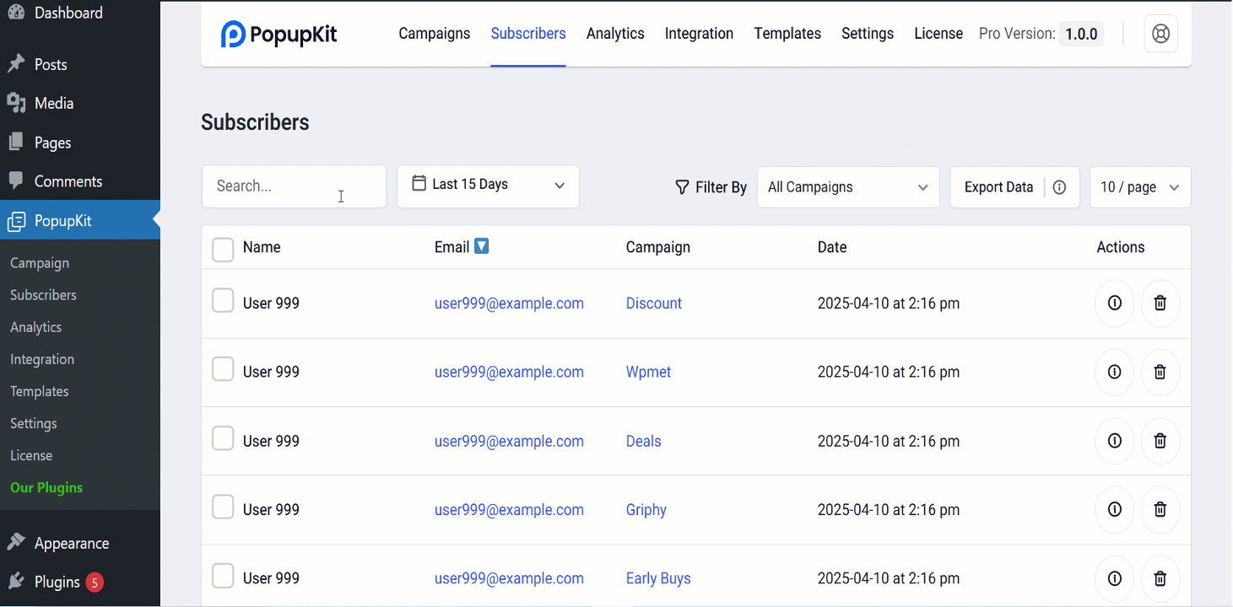Click the info icon beside Export Data

(1059, 187)
